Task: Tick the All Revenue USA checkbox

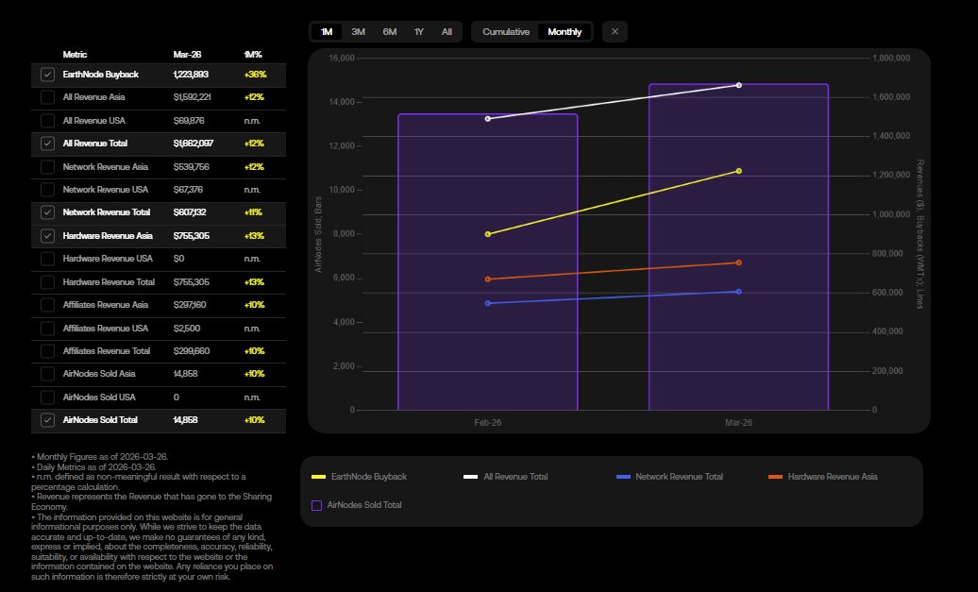Action: click(x=47, y=121)
